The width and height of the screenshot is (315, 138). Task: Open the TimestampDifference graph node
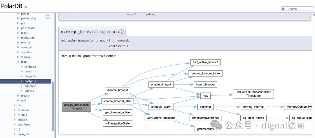[x=205, y=118]
